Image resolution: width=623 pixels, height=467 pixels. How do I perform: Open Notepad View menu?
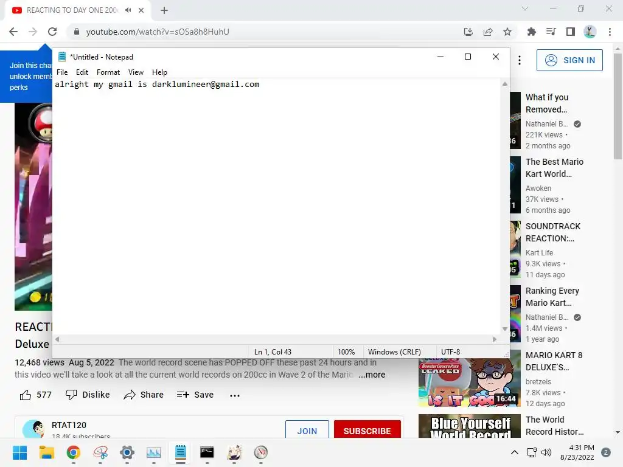coord(136,72)
